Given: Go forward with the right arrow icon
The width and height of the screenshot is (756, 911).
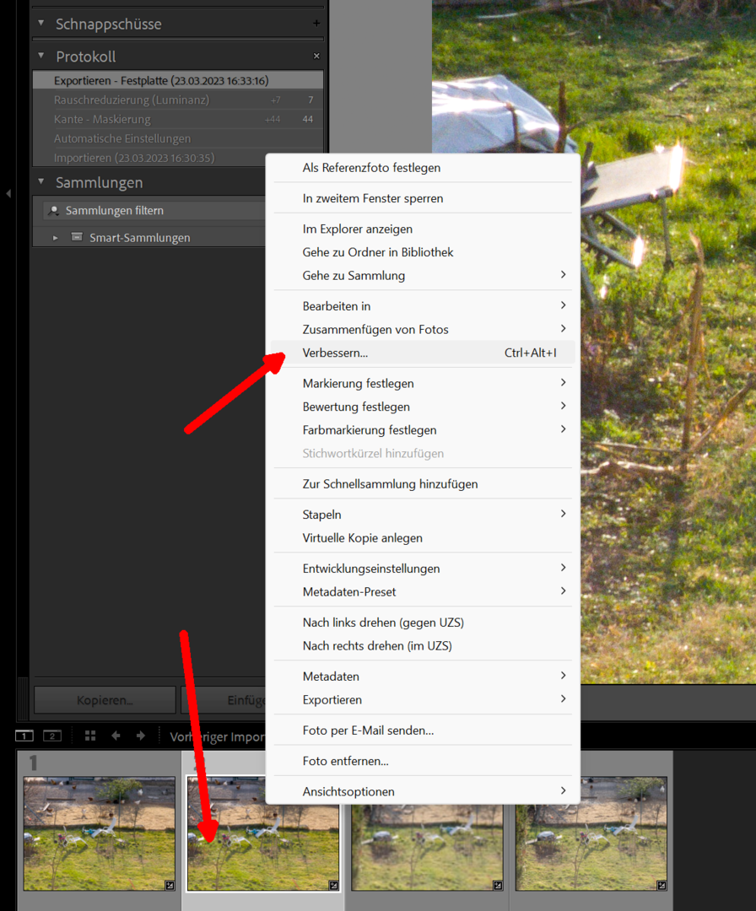Looking at the screenshot, I should point(140,736).
